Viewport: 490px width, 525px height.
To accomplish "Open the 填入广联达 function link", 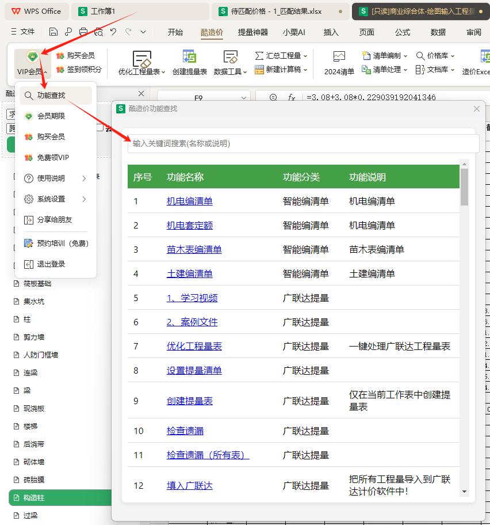I will 189,486.
